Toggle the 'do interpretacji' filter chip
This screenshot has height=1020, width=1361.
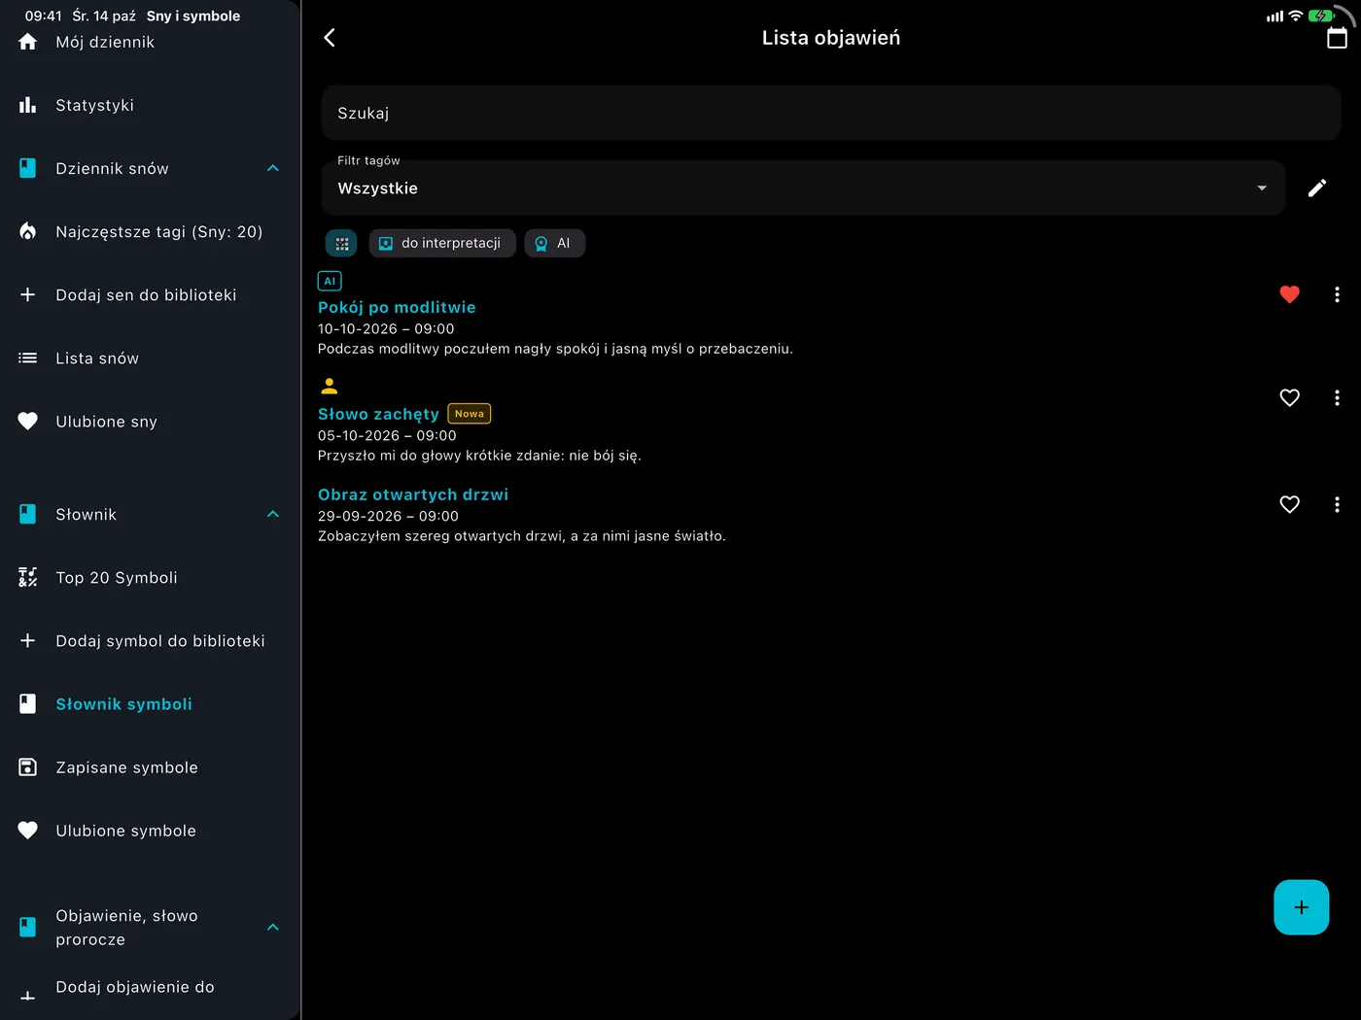[442, 243]
